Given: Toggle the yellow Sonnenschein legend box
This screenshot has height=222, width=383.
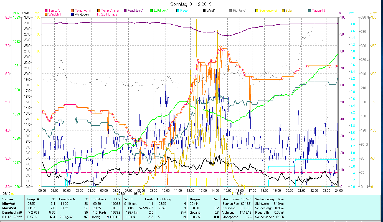Looking at the screenshot, I should (x=257, y=11).
